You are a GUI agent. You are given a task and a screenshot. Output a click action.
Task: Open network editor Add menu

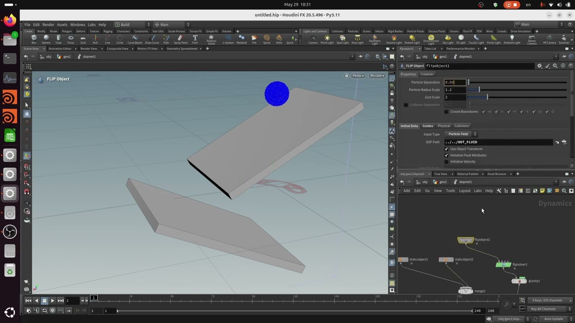[407, 191]
